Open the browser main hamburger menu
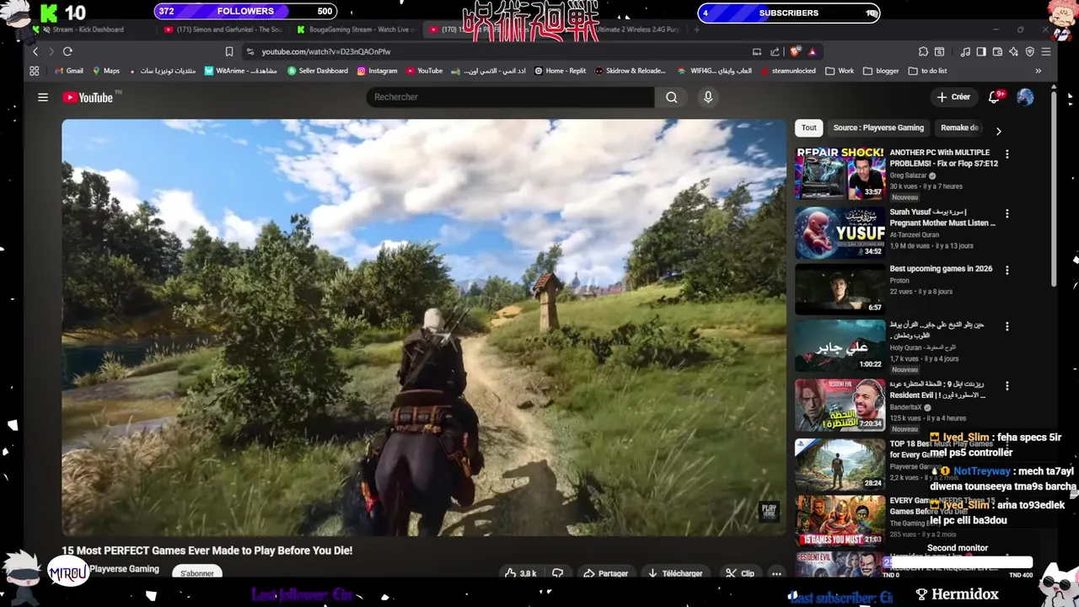Image resolution: width=1079 pixels, height=607 pixels. point(1046,51)
